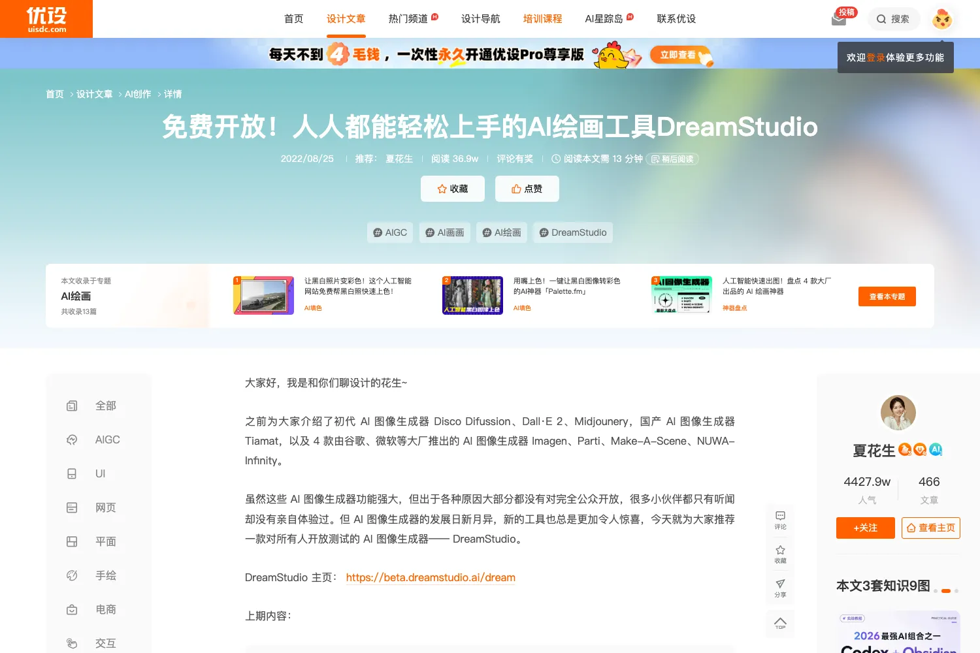Image resolution: width=980 pixels, height=653 pixels.
Task: Click the user avatar icon in header
Action: [942, 19]
